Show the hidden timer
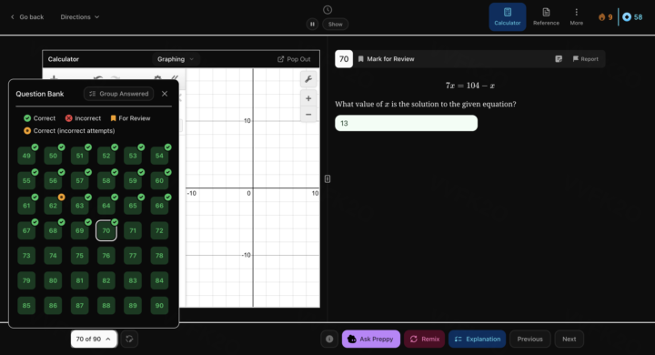The image size is (655, 355). pyautogui.click(x=335, y=25)
